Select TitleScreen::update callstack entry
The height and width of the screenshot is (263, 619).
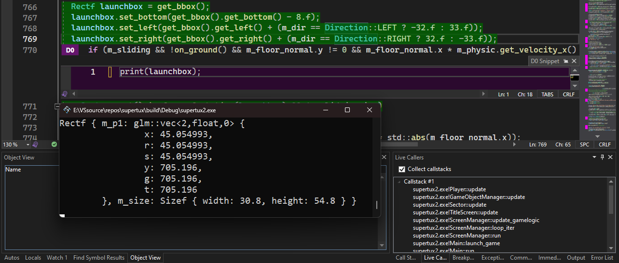[455, 212]
